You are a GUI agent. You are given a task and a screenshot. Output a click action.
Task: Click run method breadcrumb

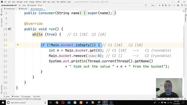tap(40, 5)
